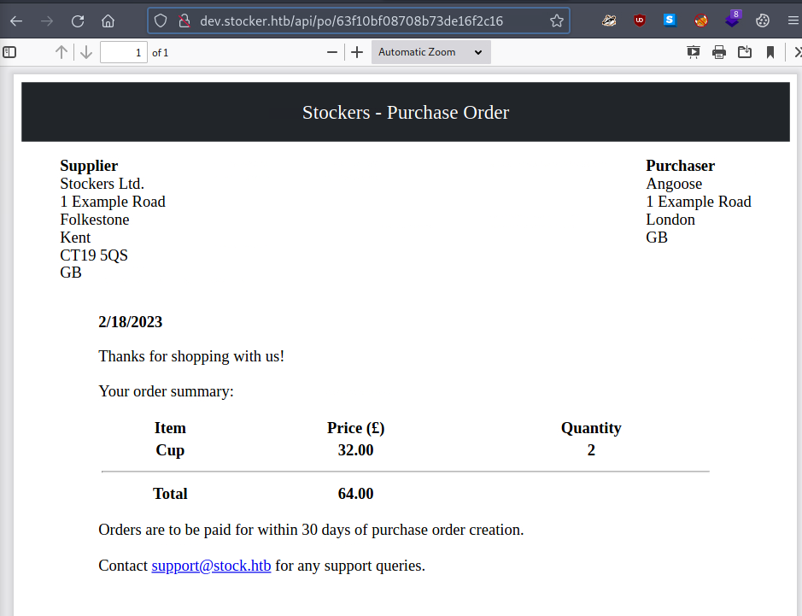Screen dimensions: 802x616
Task: Reload the current page
Action: (78, 21)
